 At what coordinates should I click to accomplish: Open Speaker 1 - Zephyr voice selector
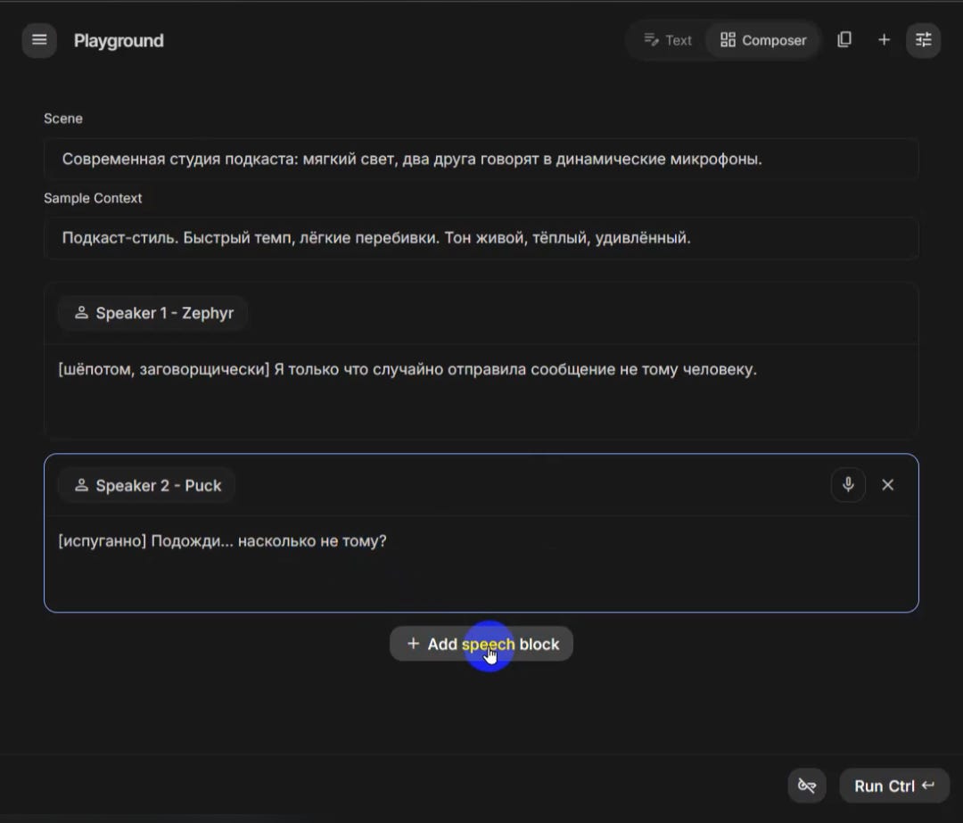(x=153, y=313)
